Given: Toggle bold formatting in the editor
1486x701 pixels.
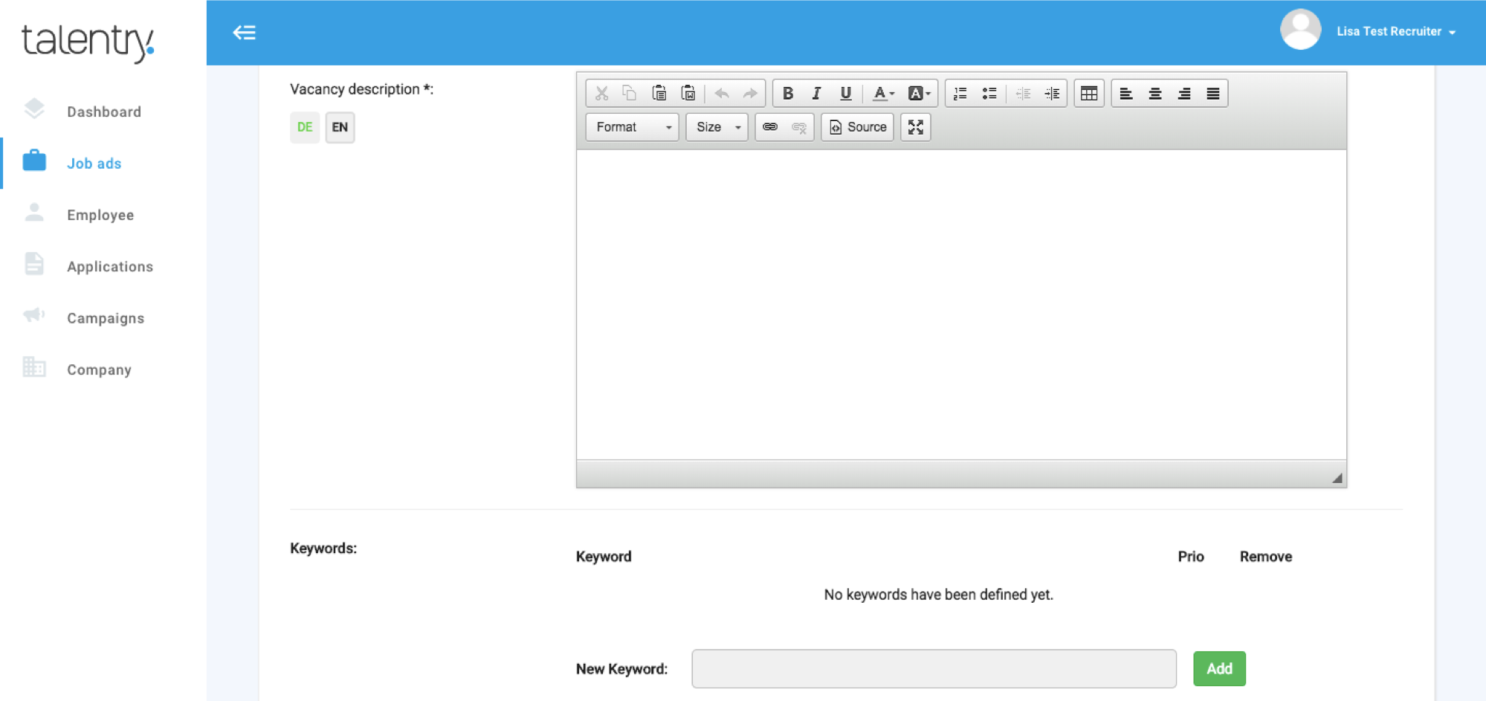Looking at the screenshot, I should (788, 94).
